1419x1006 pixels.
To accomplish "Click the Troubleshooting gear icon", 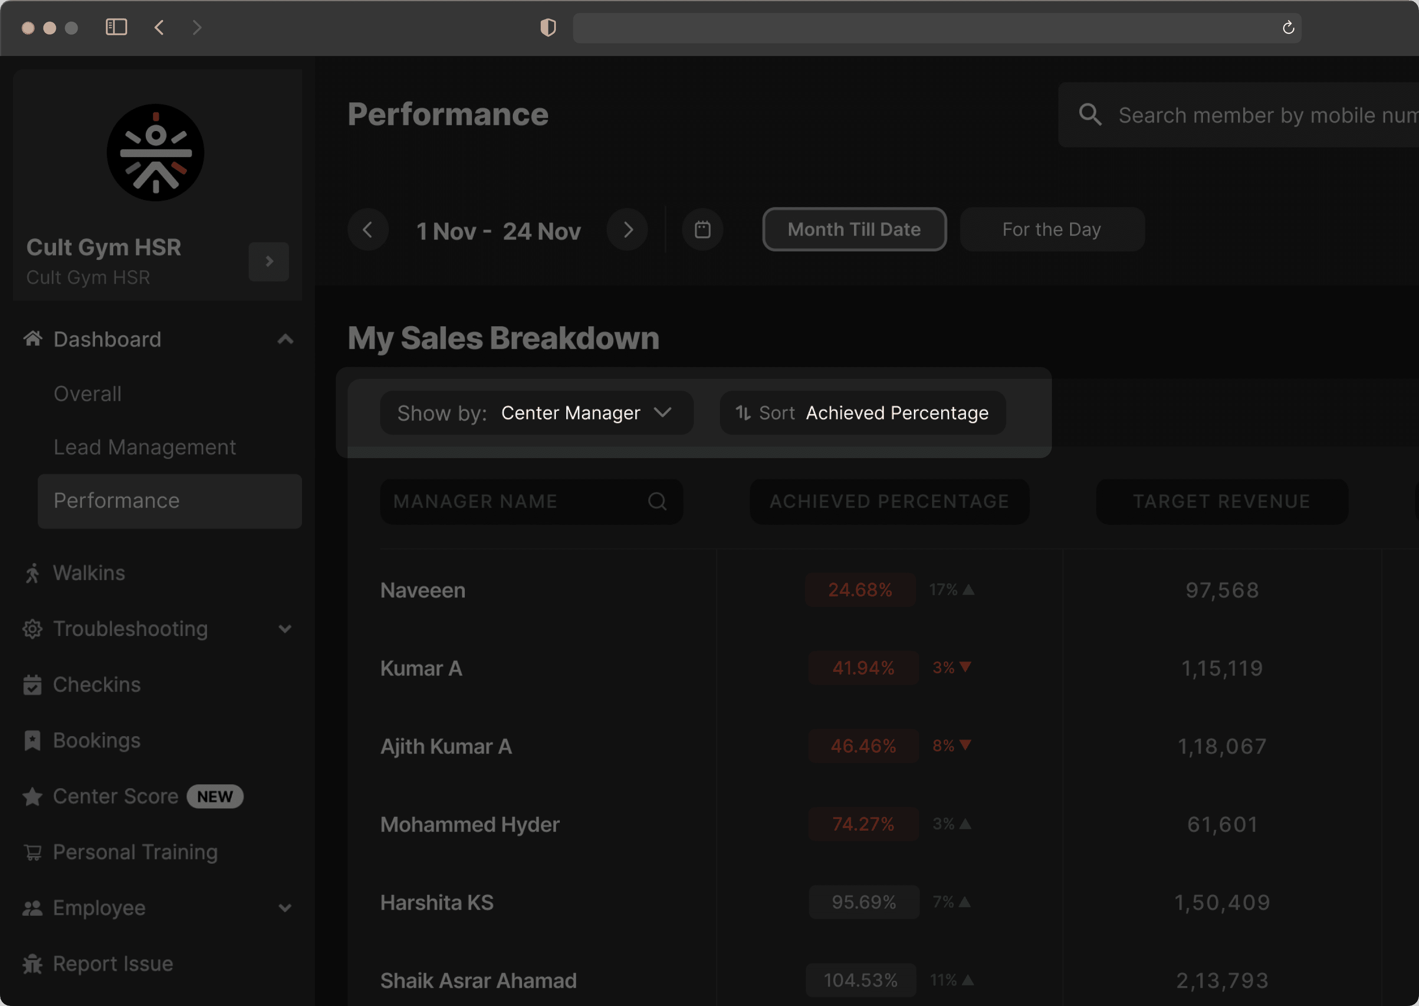I will pos(32,629).
